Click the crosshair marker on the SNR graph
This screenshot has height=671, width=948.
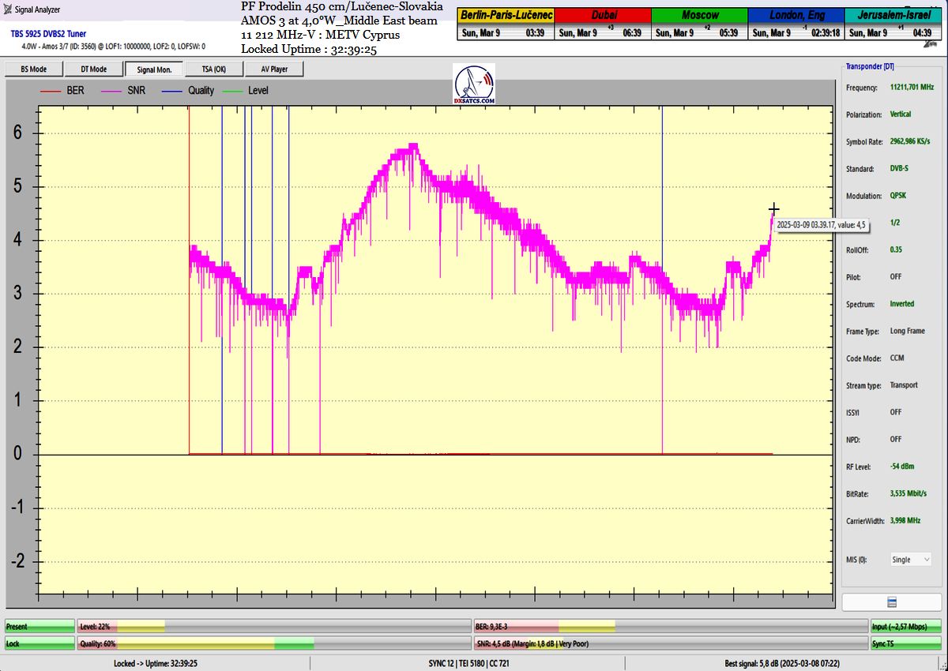(774, 209)
